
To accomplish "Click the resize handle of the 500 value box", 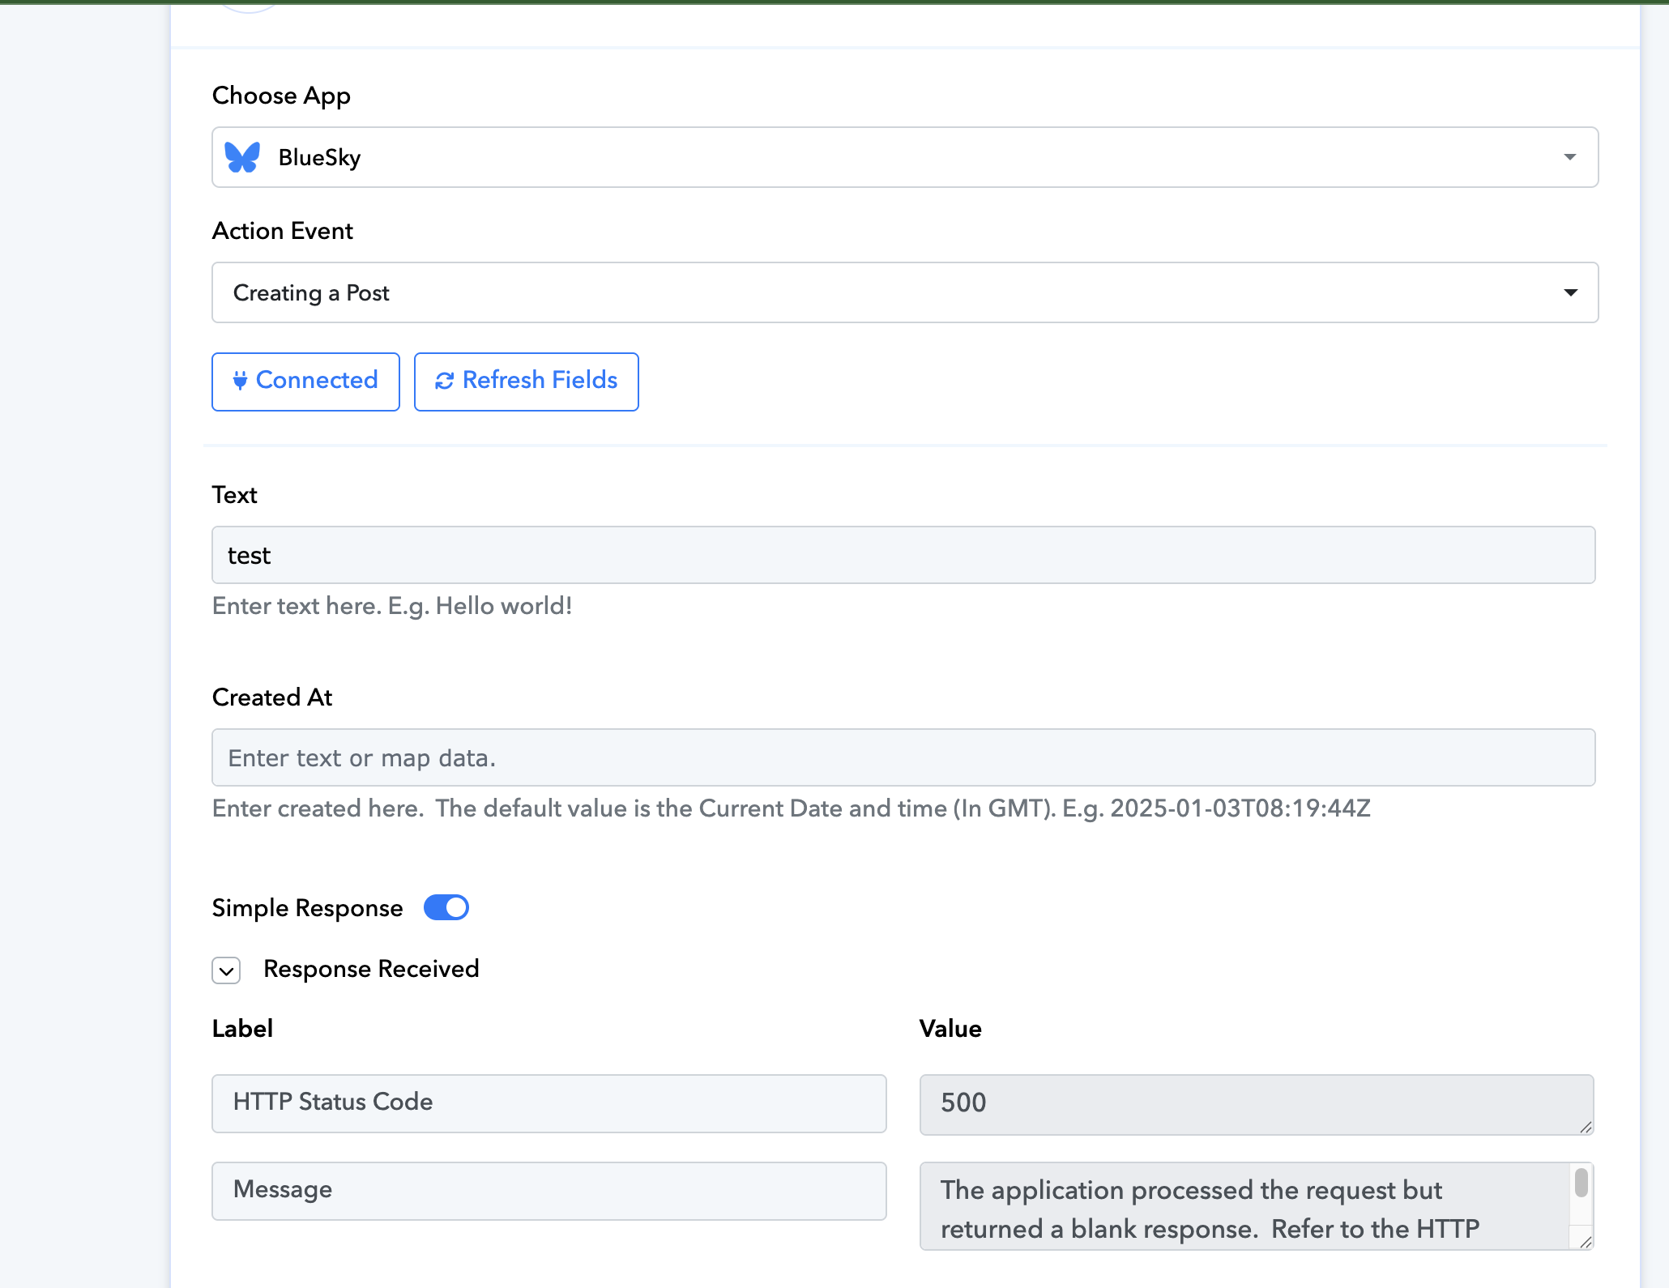I will pos(1586,1127).
